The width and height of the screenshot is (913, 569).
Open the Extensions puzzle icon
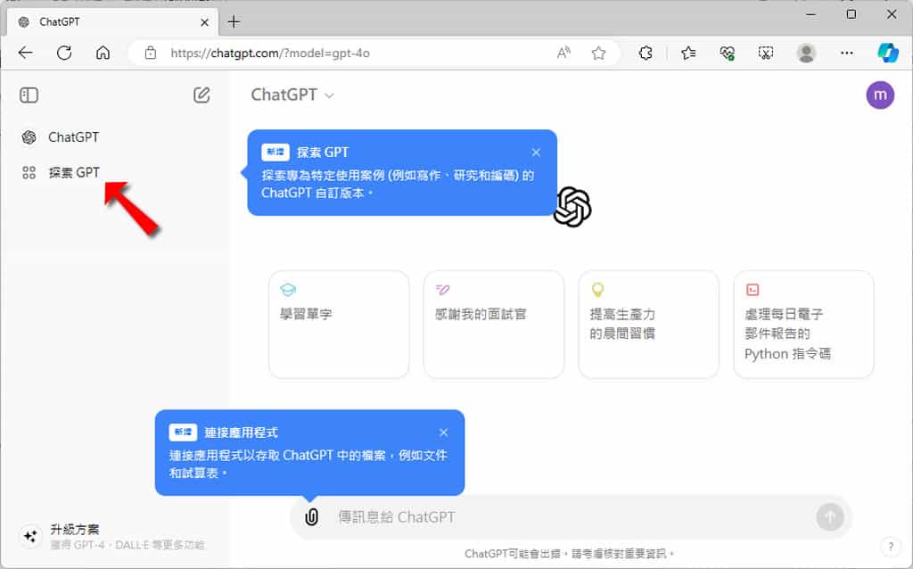click(x=646, y=53)
